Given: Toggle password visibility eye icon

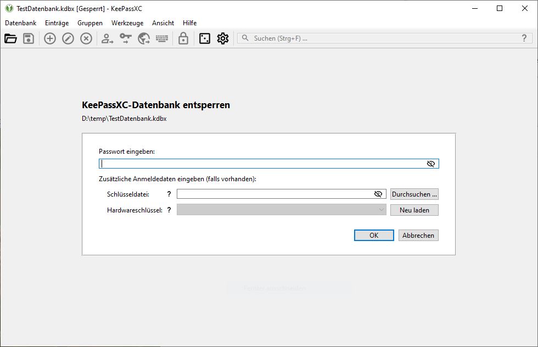Looking at the screenshot, I should pos(431,164).
